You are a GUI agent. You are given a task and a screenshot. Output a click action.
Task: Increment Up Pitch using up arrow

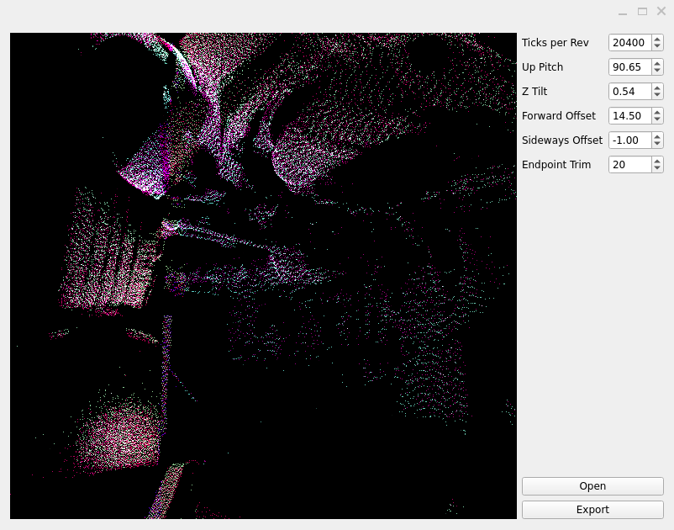(x=657, y=63)
